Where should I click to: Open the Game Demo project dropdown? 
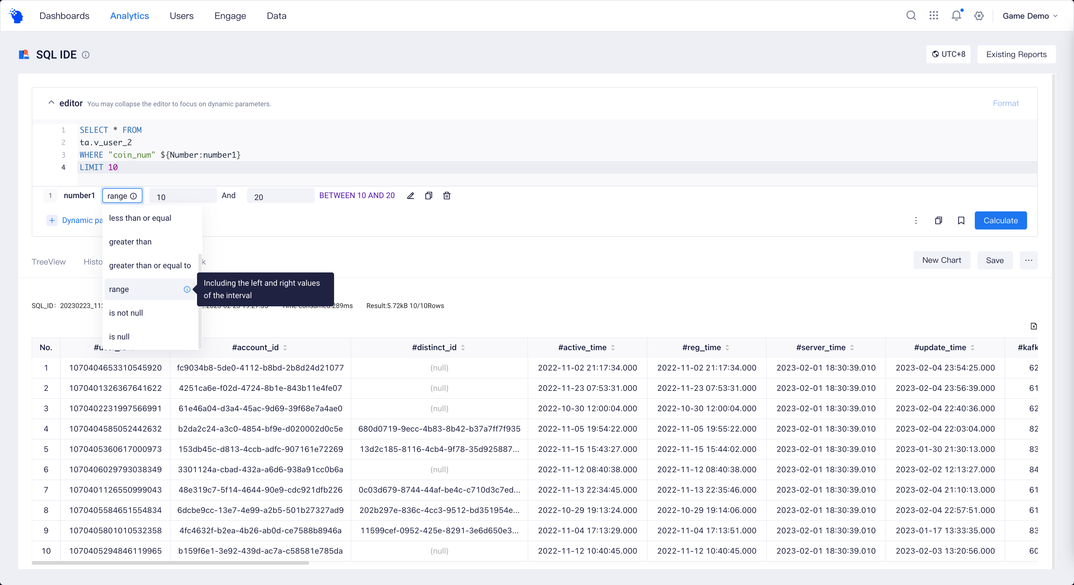1030,16
